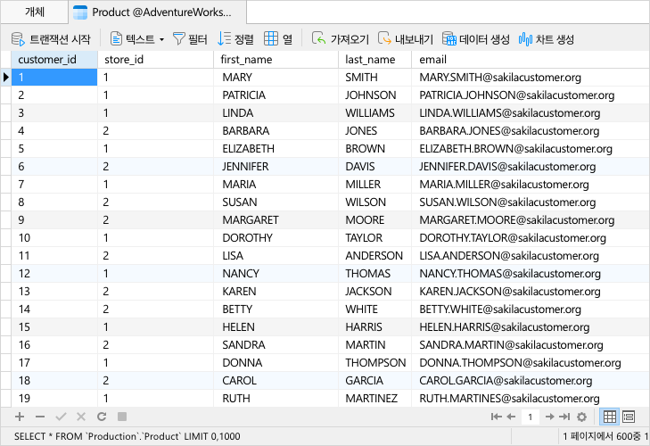650x446 pixels.
Task: Click the 필터 filter button
Action: coord(190,39)
